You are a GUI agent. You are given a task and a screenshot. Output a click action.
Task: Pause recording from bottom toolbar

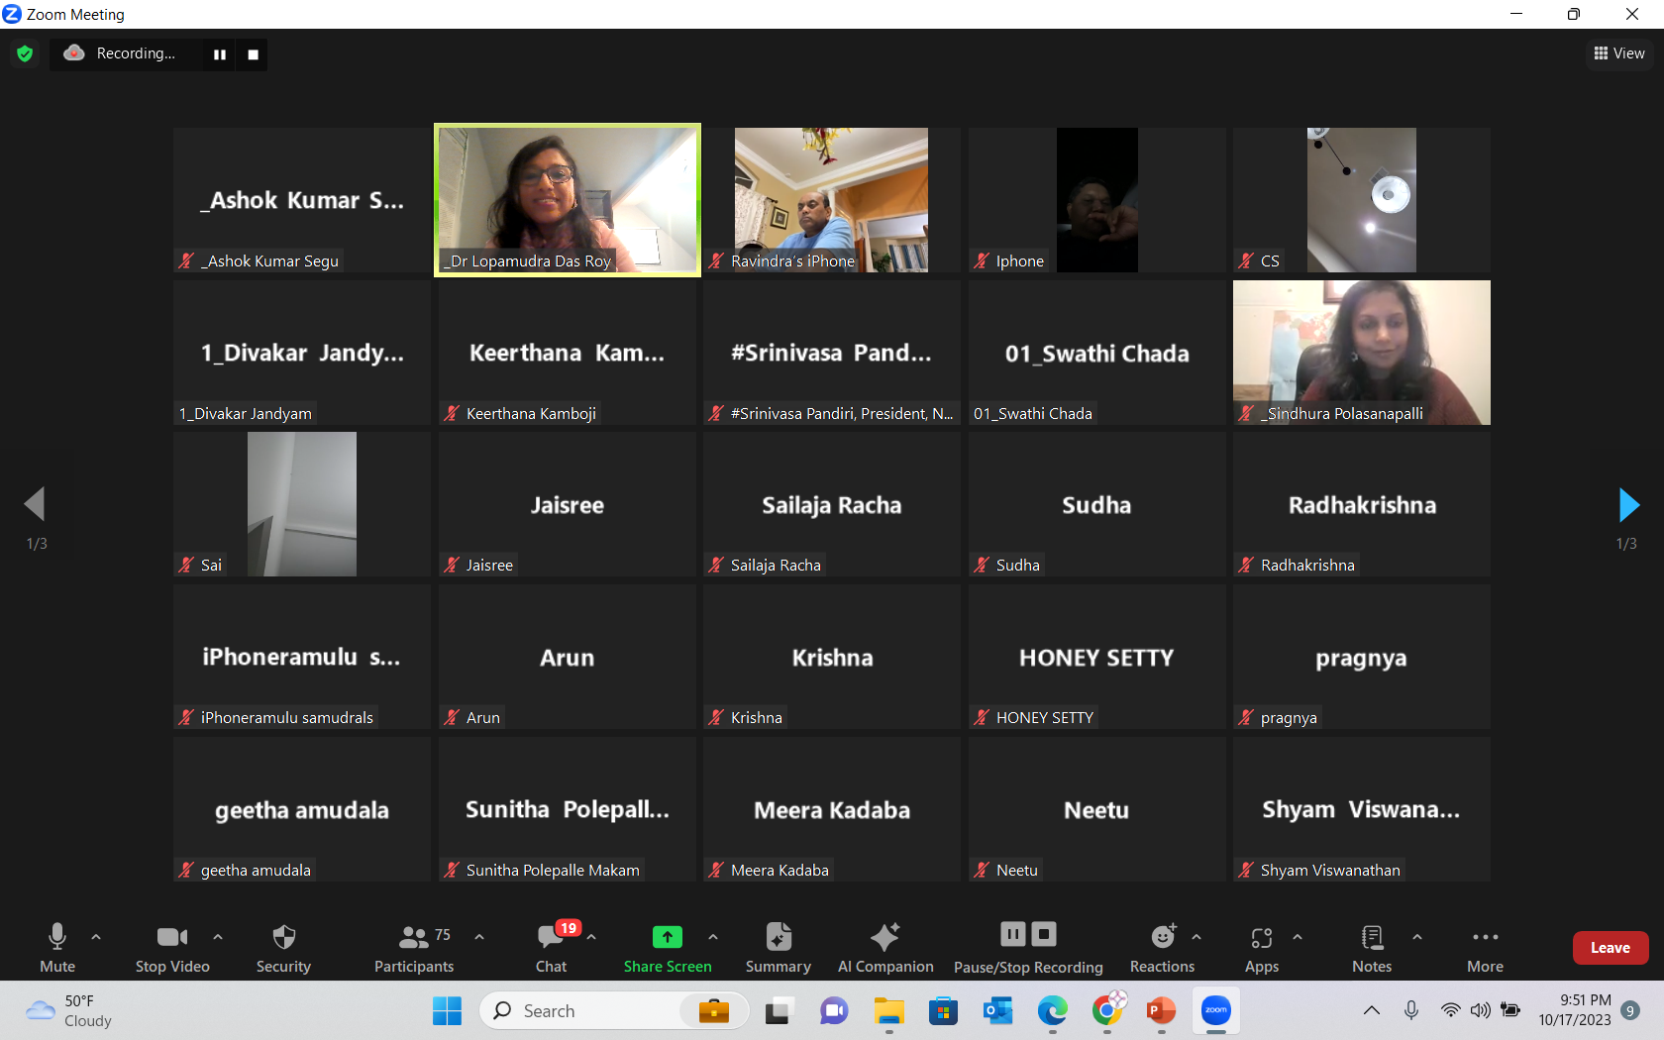click(x=1013, y=934)
